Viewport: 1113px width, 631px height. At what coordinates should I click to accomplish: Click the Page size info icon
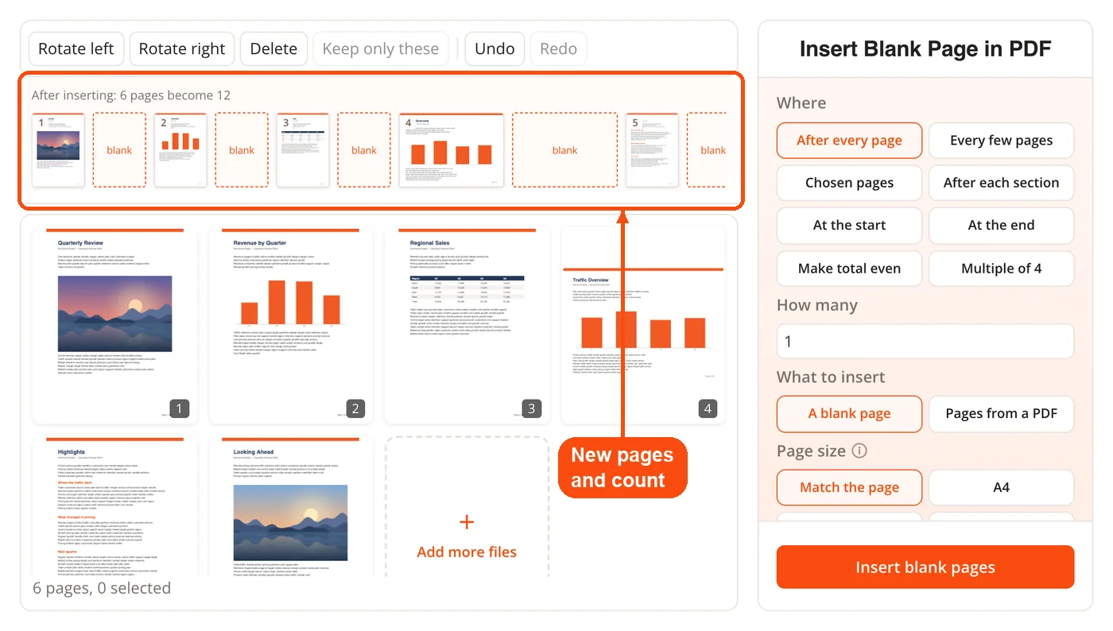[859, 451]
